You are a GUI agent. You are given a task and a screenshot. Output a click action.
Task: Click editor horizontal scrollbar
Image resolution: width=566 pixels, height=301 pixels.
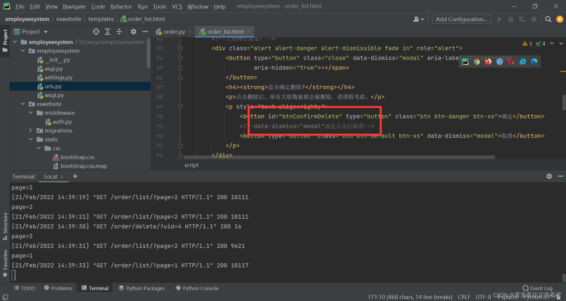tap(339, 157)
